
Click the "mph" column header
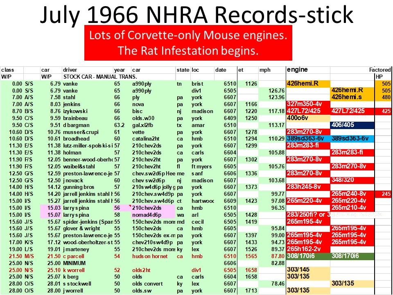[265, 70]
